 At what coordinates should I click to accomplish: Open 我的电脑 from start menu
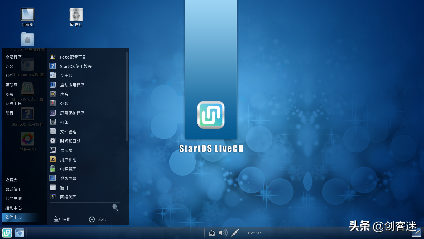click(13, 199)
